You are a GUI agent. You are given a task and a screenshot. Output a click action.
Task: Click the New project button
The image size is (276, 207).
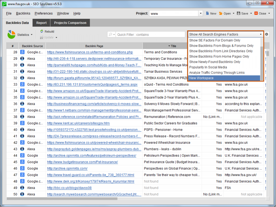pyautogui.click(x=211, y=13)
